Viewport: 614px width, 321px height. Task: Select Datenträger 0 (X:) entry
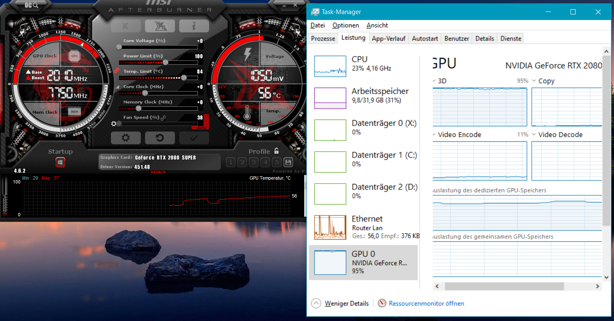pyautogui.click(x=363, y=130)
